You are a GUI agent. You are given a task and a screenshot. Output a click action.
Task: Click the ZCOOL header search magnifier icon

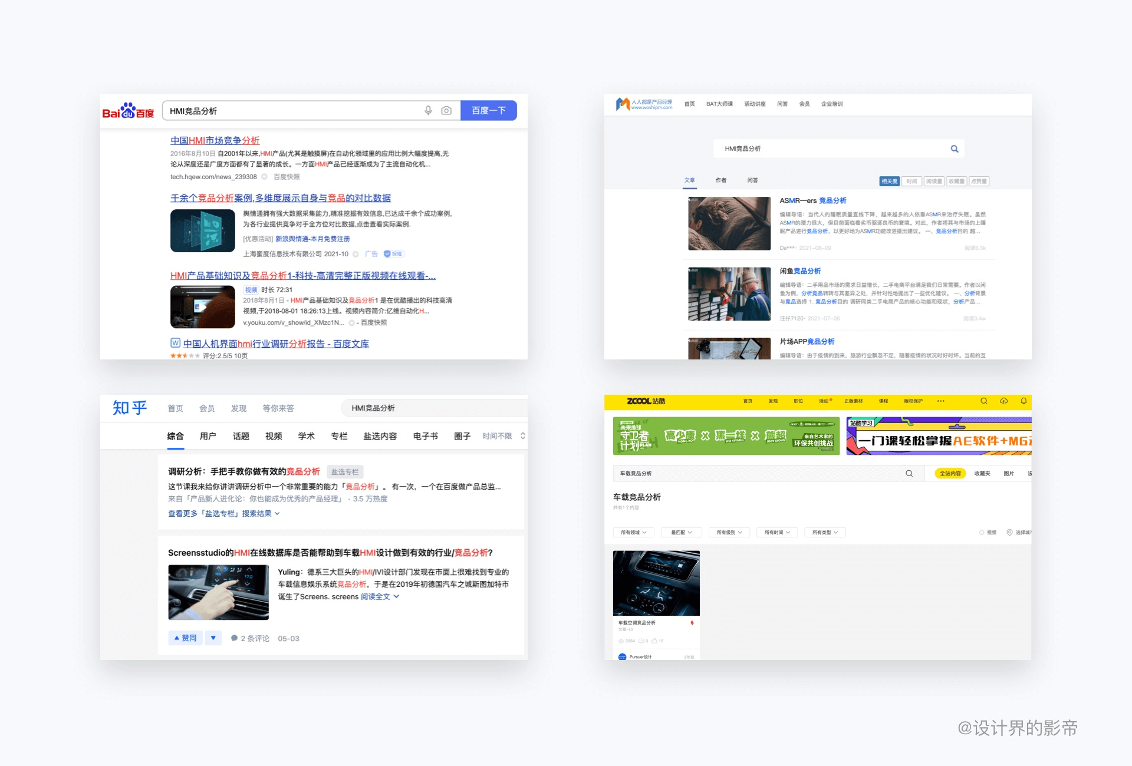[984, 401]
